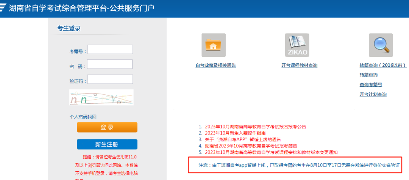Click the orange folder home icon
Image resolution: width=409 pixels, height=180 pixels.
tap(213, 45)
